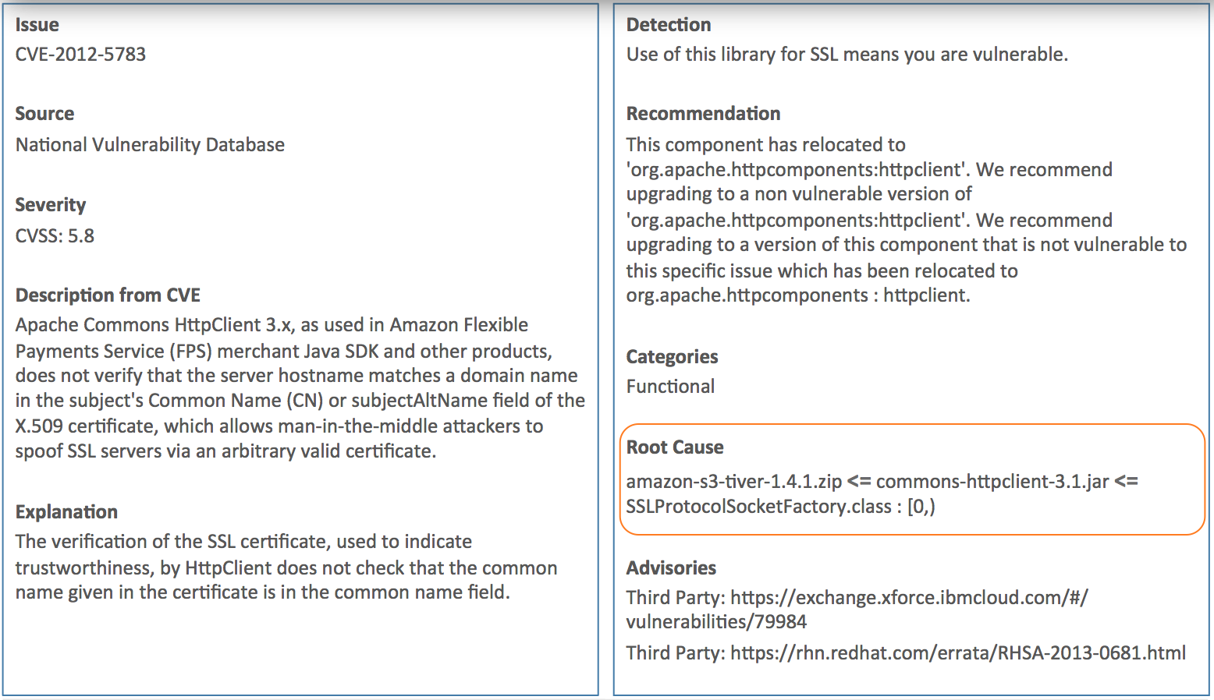Click the Recommendation heading

[703, 114]
